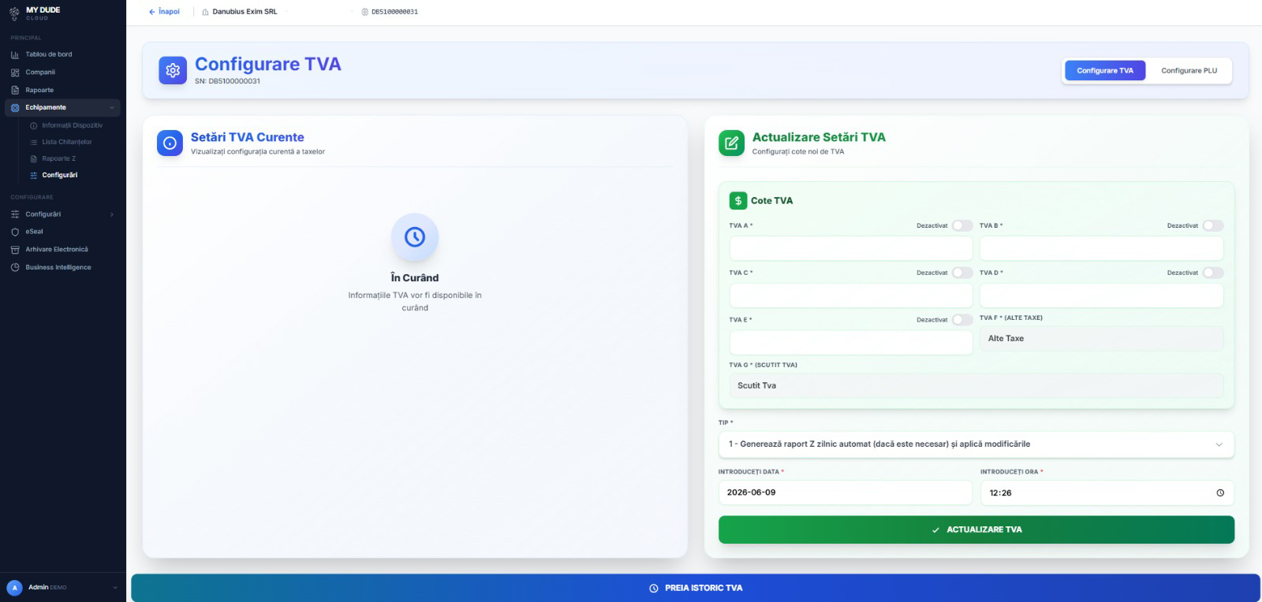
Task: Toggle the TVA B Dezactivat switch
Action: pos(1213,225)
